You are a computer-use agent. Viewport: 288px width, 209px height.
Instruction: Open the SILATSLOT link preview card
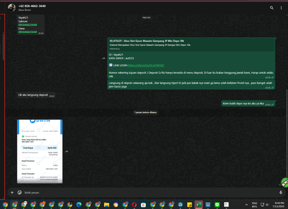[x=191, y=45]
